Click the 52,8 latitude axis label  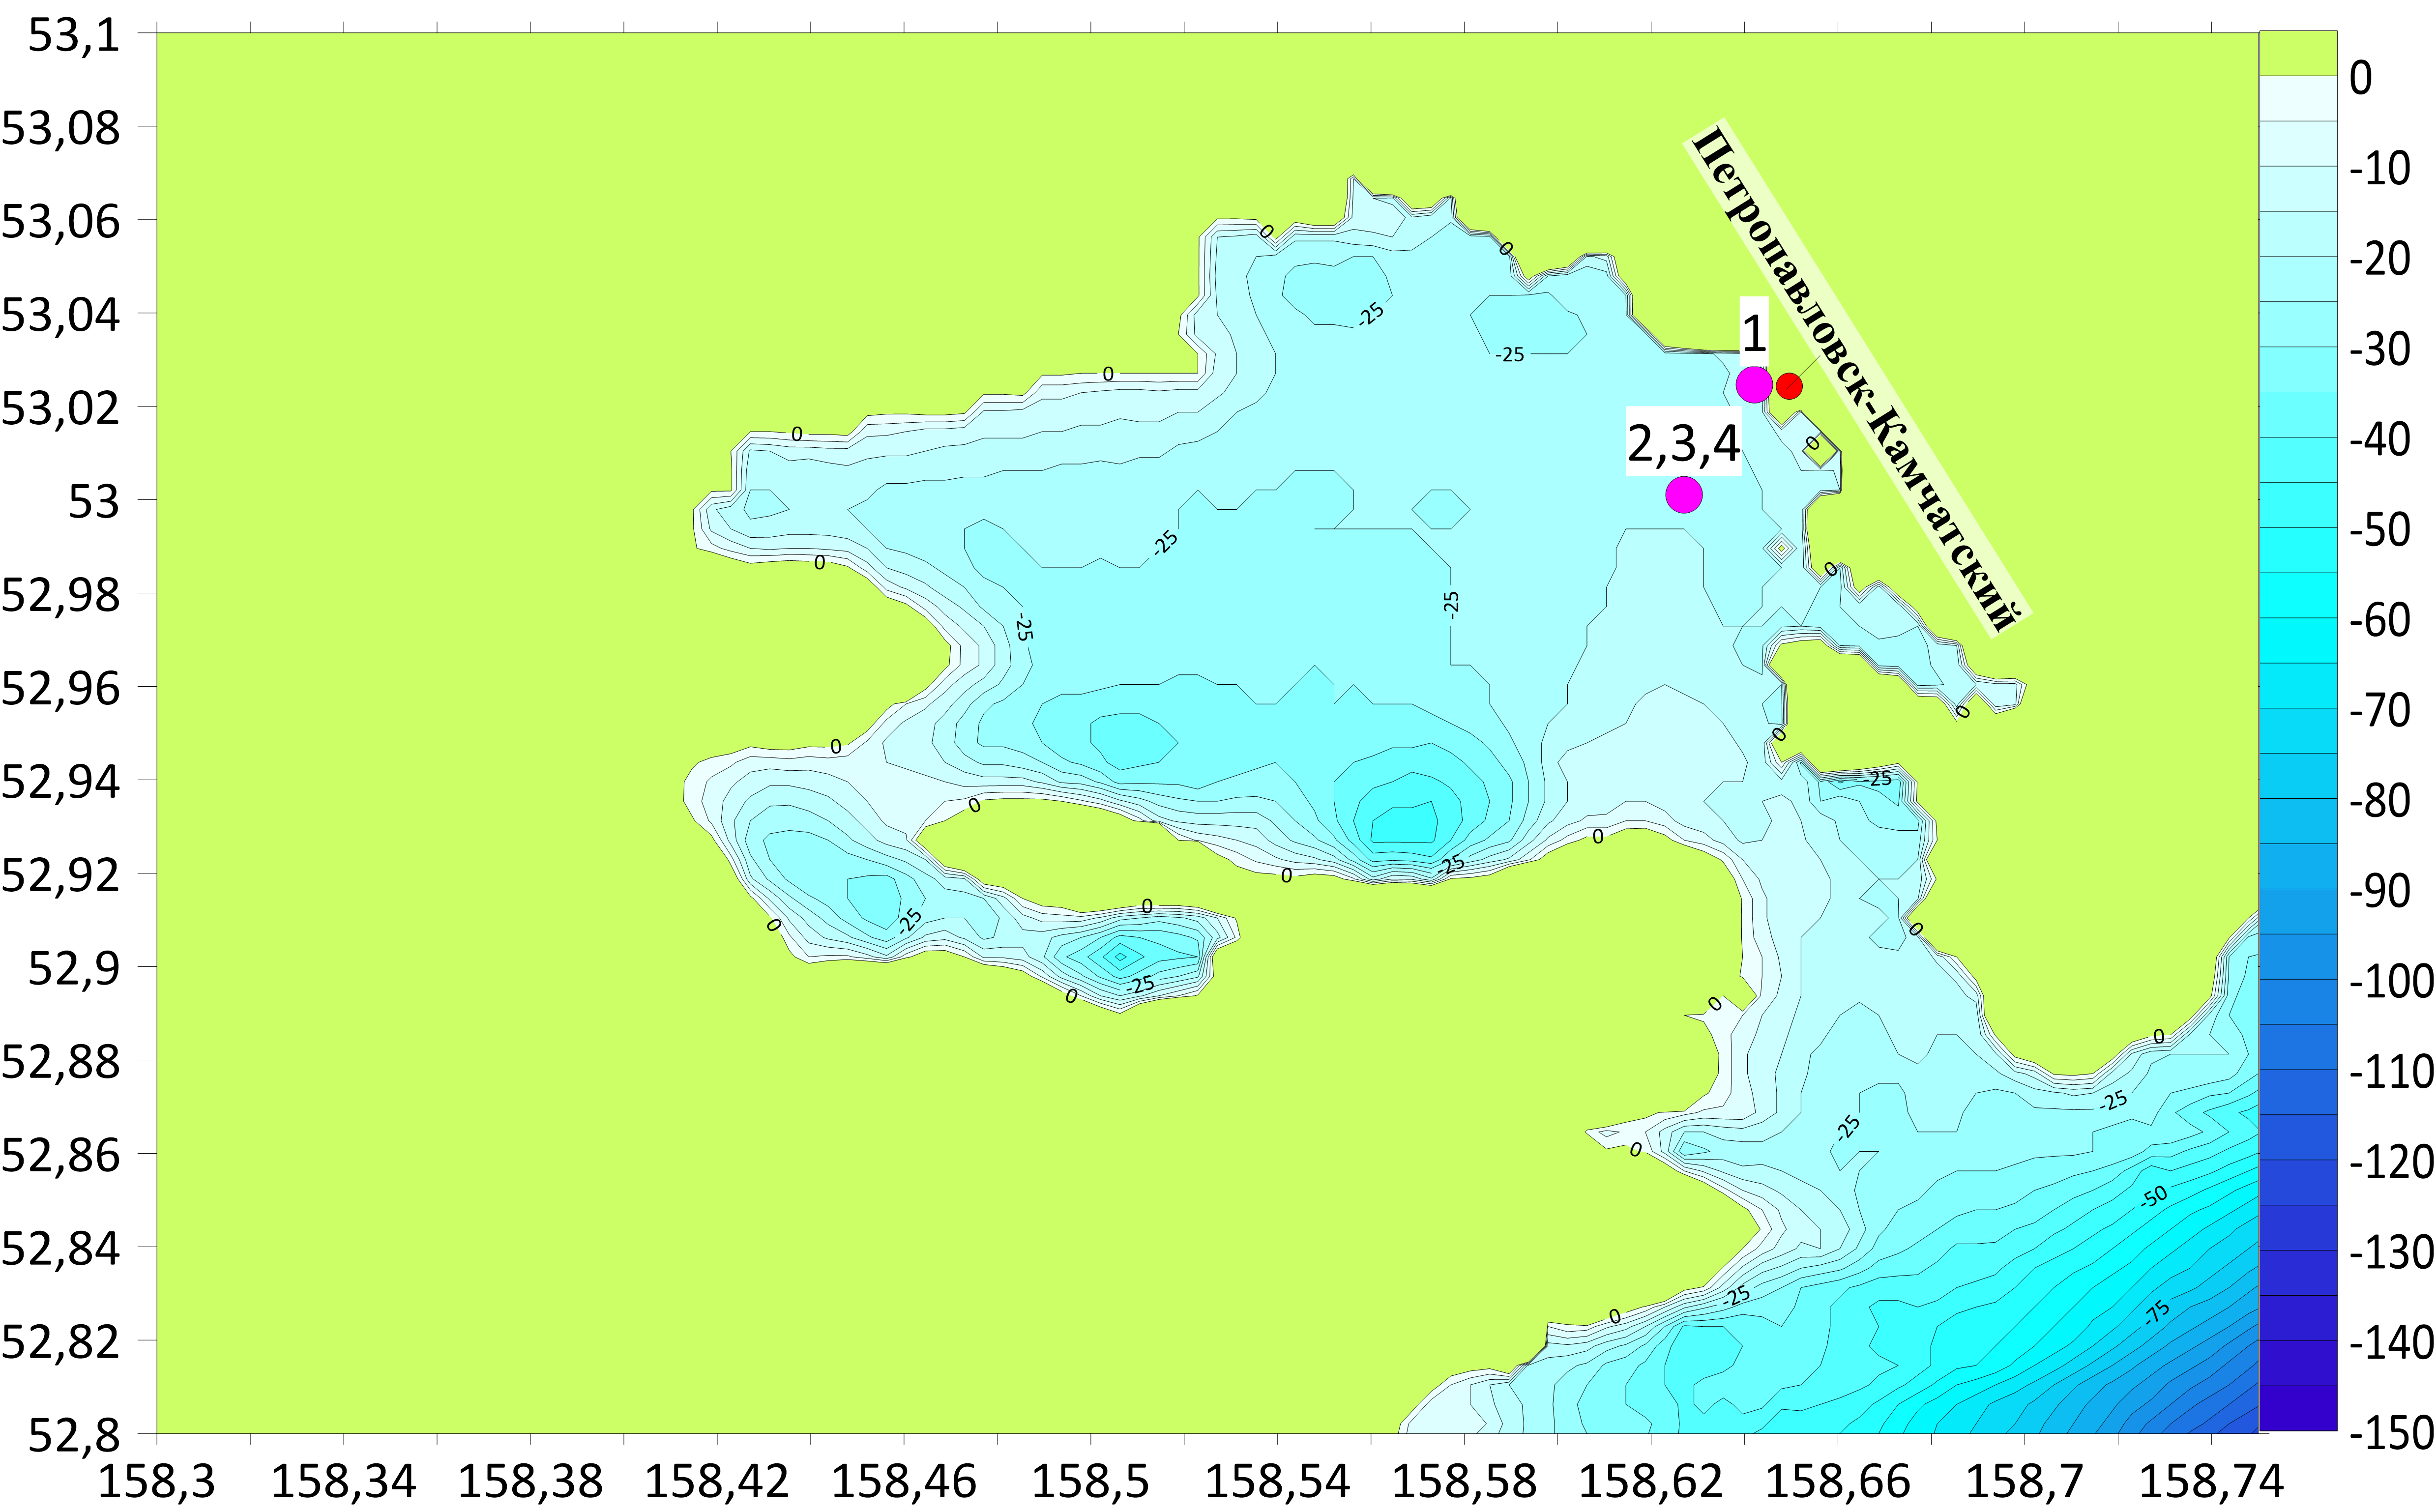click(74, 1434)
